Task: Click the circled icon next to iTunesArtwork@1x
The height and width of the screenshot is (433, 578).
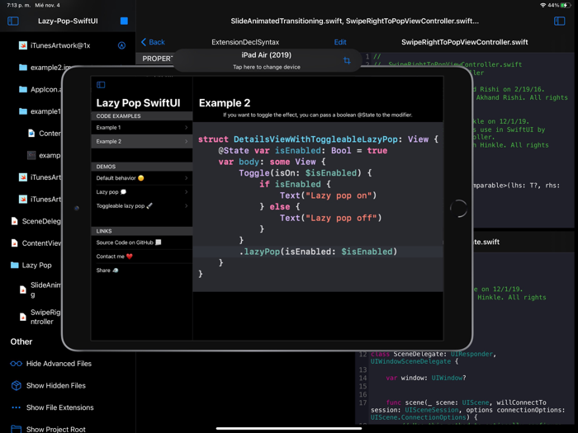Action: [x=121, y=46]
